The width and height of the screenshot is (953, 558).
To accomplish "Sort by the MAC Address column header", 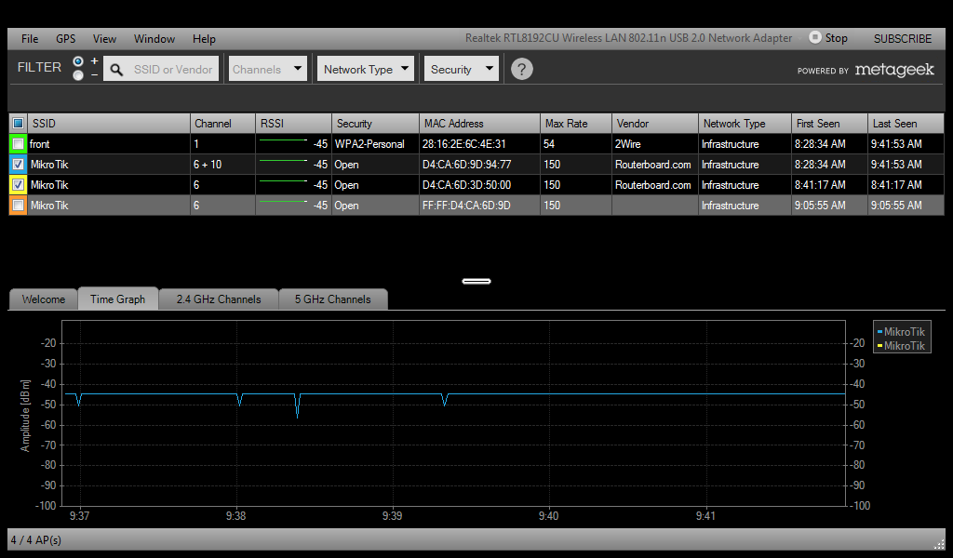I will point(479,124).
